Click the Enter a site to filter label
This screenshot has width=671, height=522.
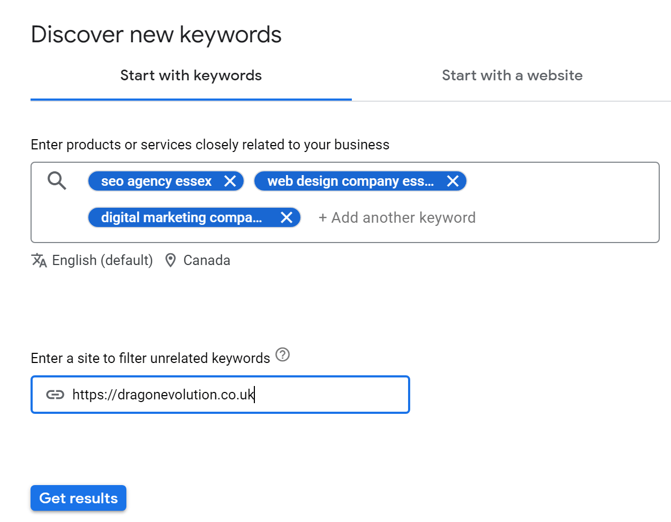150,358
